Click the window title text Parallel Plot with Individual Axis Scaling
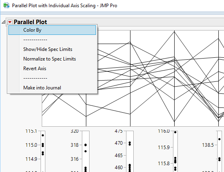The image size is (224, 172). [54, 6]
